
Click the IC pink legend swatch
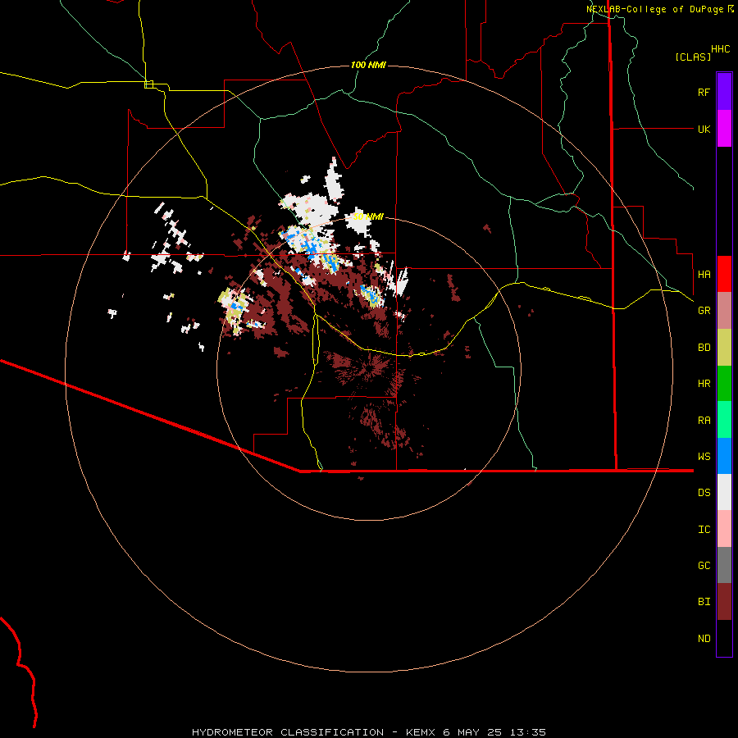(x=724, y=529)
